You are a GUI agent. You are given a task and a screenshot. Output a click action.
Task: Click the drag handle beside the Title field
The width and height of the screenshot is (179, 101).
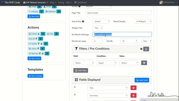pos(75,87)
